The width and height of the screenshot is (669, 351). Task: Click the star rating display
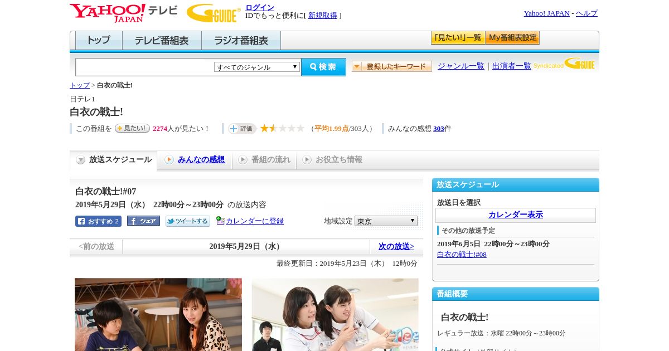click(x=283, y=128)
